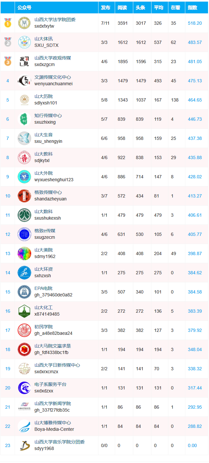Open the 文渊传媒文化中心 account link
The height and width of the screenshot is (463, 209).
53,77
